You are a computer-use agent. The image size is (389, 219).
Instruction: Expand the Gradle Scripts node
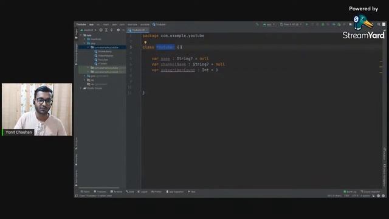81,88
